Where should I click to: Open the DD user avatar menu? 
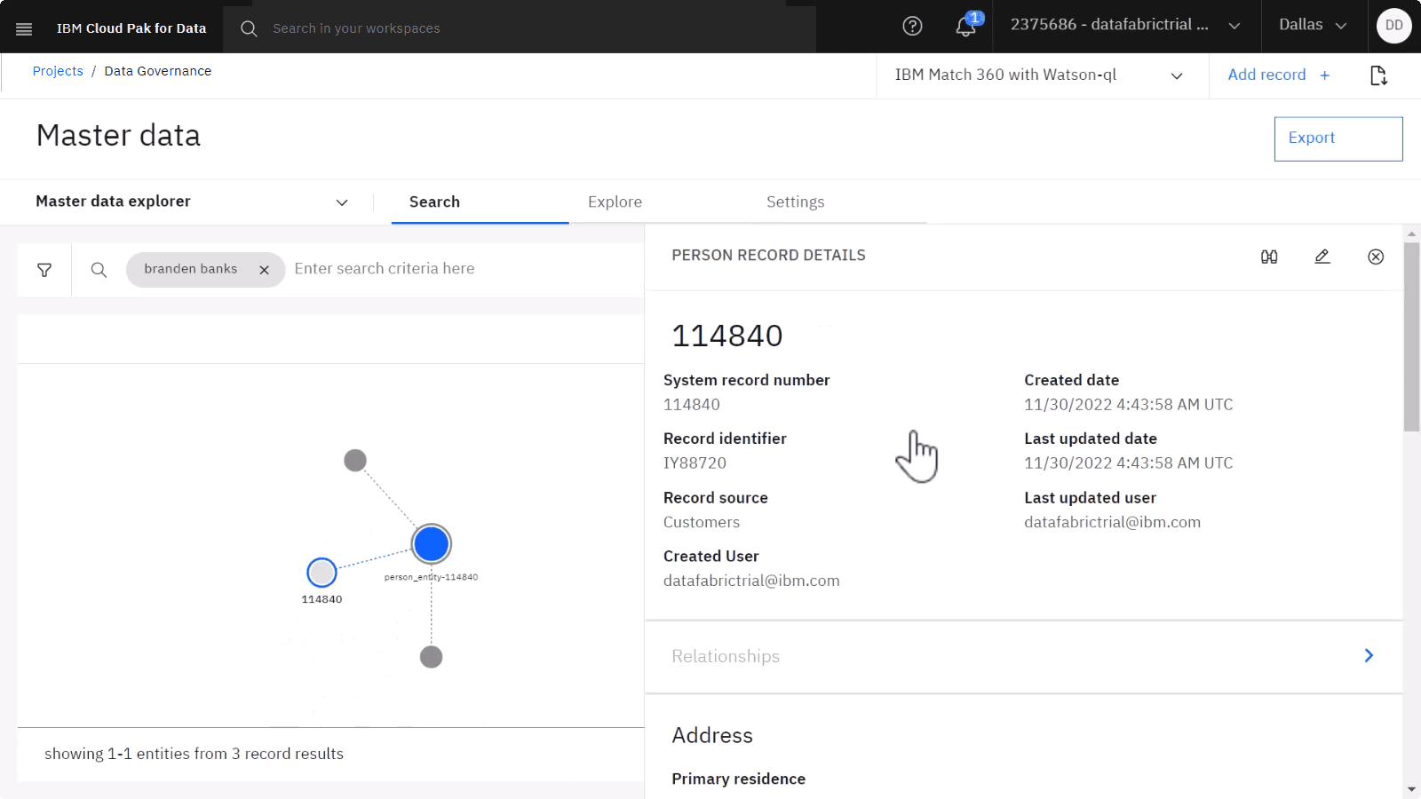click(x=1393, y=26)
